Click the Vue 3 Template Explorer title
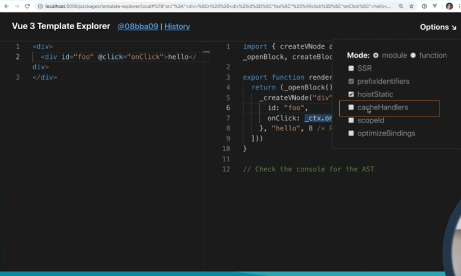461x276 pixels. click(61, 26)
